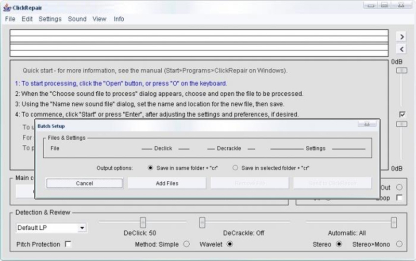Image resolution: width=416 pixels, height=261 pixels.
Task: Toggle the Loop checkbox
Action: 399,198
